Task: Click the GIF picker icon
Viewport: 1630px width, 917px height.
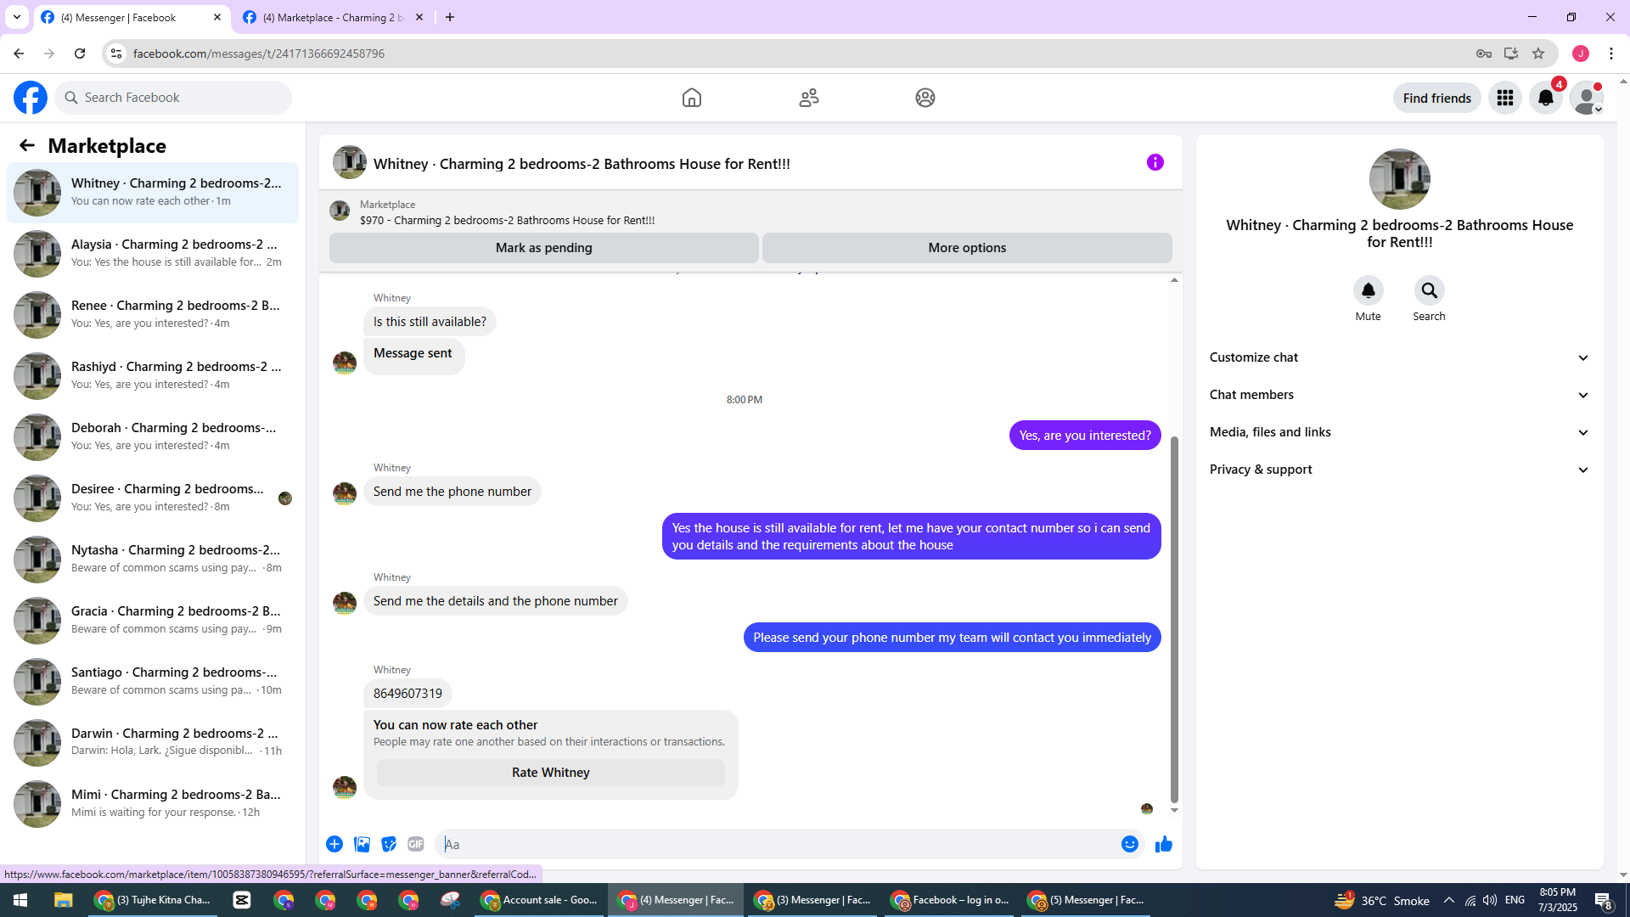Action: 415,844
